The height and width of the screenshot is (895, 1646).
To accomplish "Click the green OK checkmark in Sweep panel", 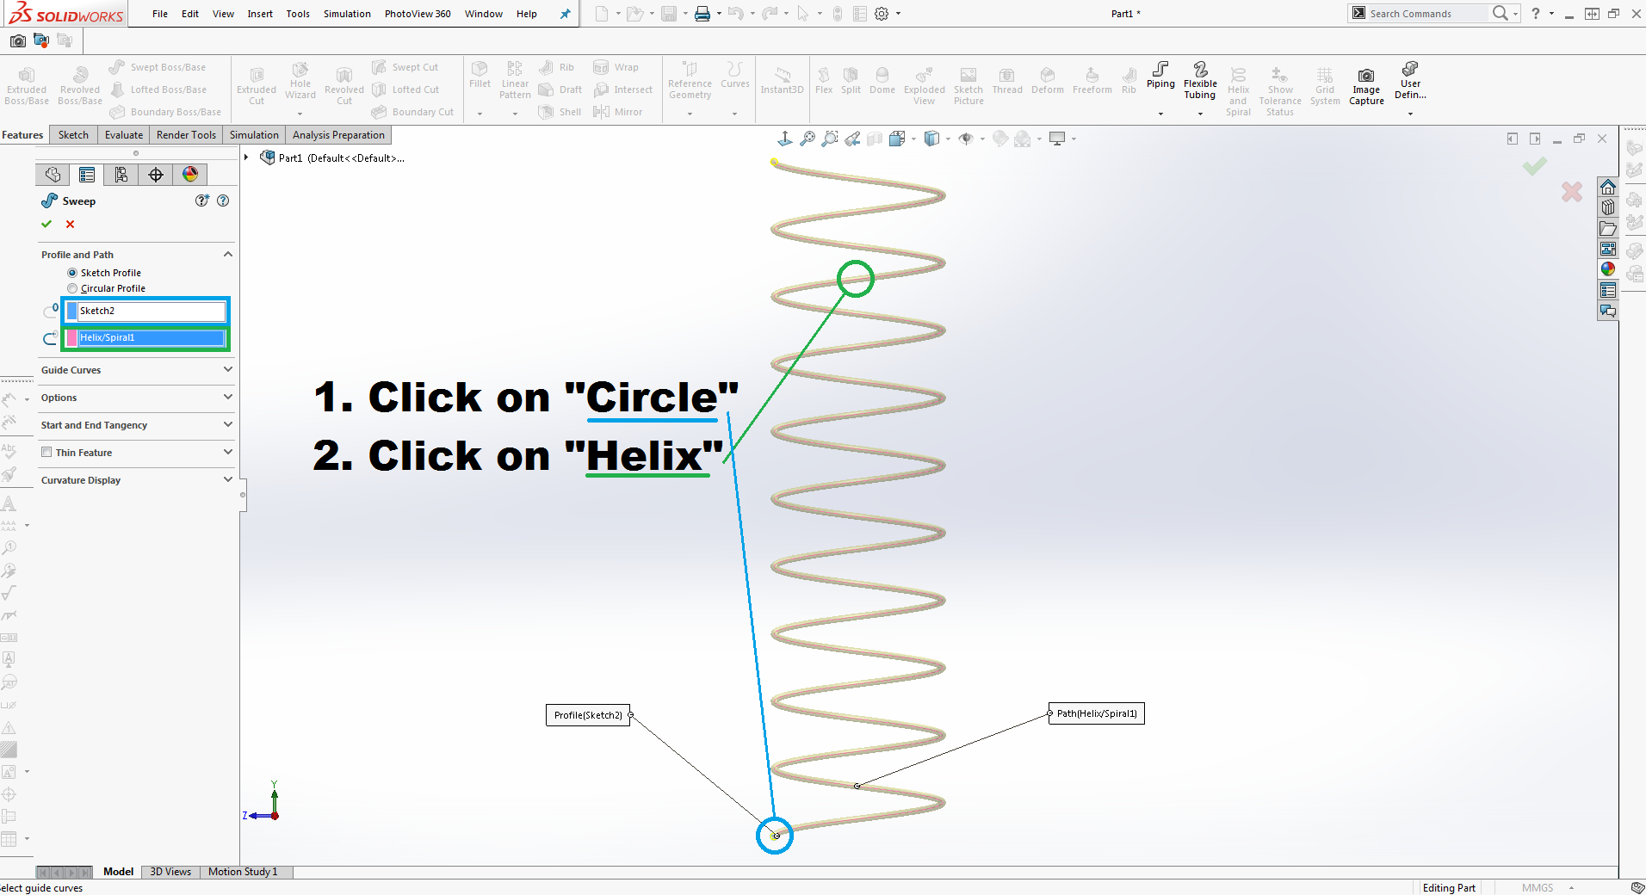I will click(x=46, y=225).
